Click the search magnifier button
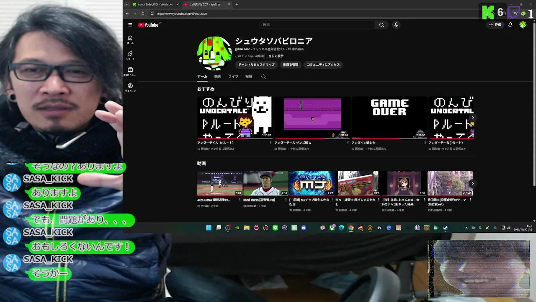 point(381,25)
